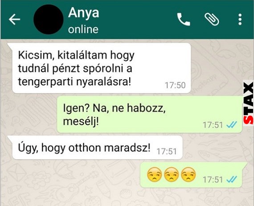
Task: Select the message starting with Kicsim
Action: [x=102, y=68]
